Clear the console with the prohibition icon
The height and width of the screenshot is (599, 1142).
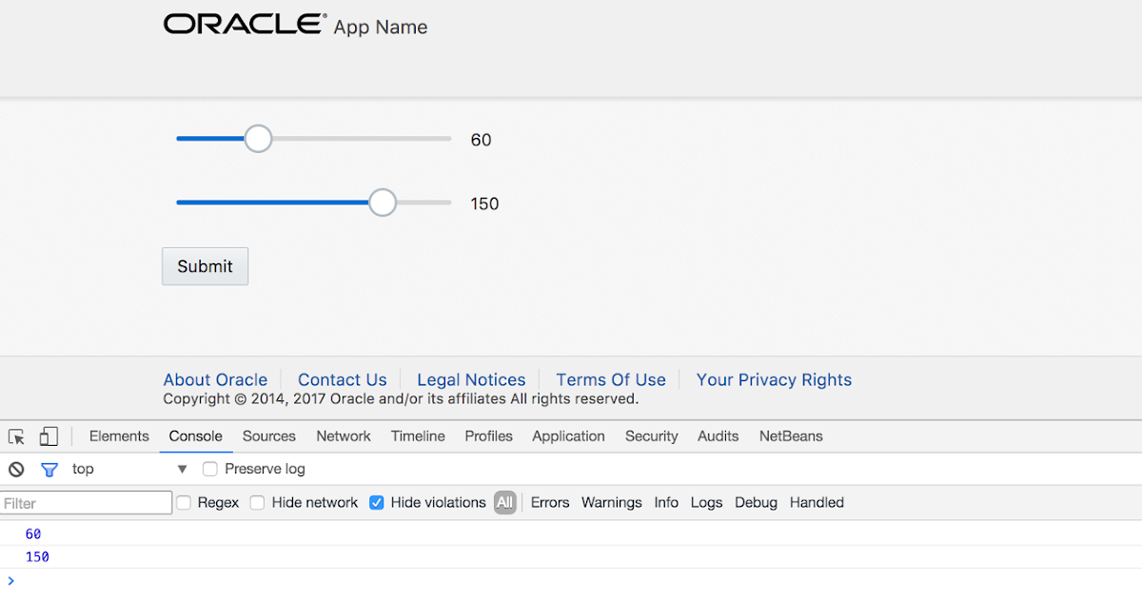click(x=15, y=469)
